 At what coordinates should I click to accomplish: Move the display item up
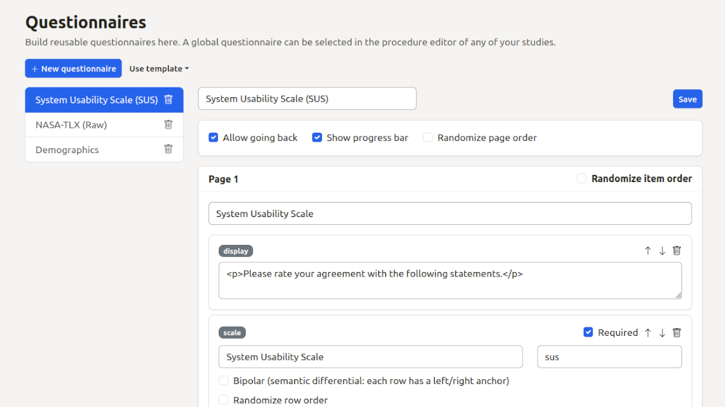[648, 251]
